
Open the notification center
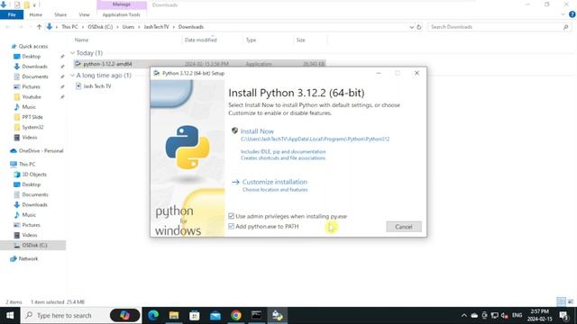point(564,315)
